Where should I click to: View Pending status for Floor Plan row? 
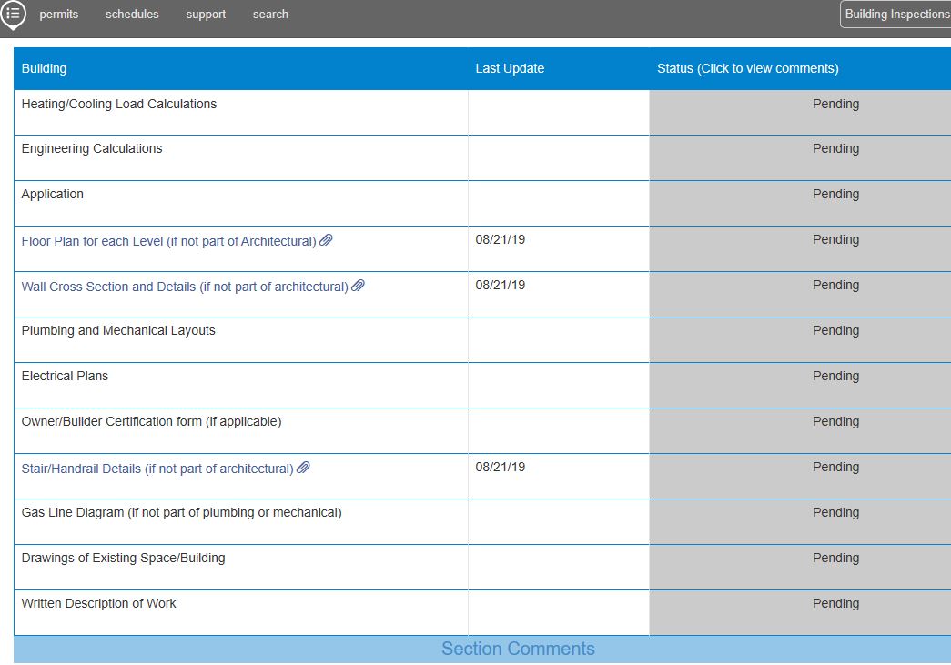pyautogui.click(x=835, y=239)
